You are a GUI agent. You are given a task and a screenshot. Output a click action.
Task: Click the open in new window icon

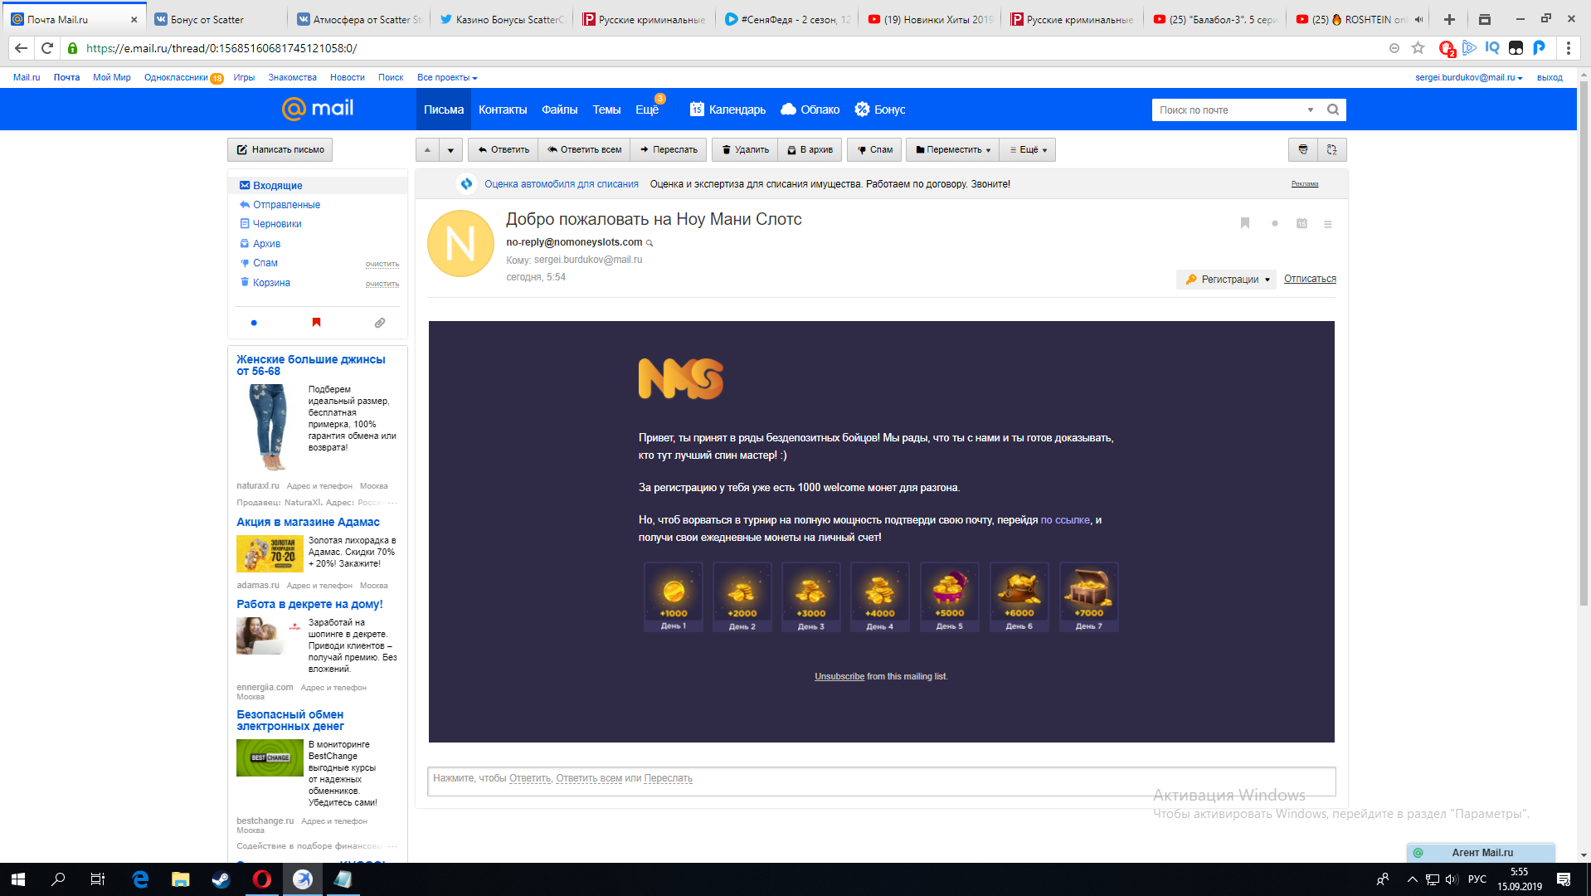1331,149
